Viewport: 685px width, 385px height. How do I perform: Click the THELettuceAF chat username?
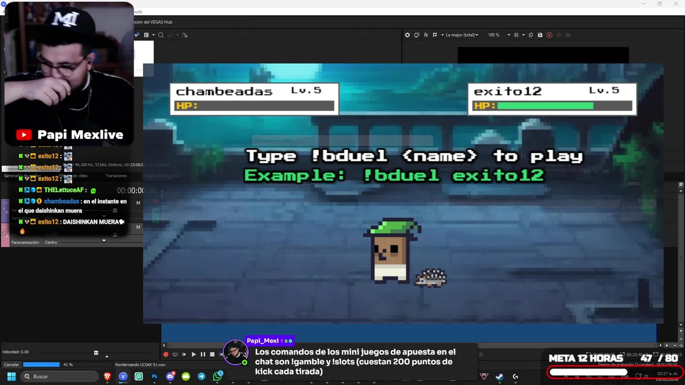point(65,190)
